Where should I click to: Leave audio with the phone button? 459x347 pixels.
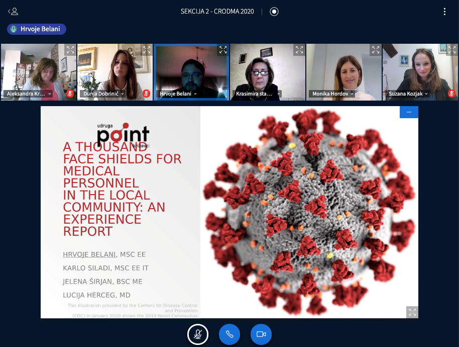pos(229,334)
